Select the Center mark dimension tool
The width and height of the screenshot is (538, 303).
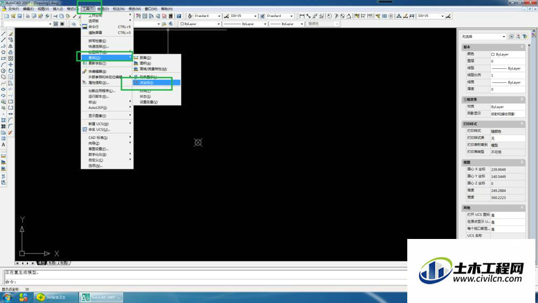click(391, 16)
